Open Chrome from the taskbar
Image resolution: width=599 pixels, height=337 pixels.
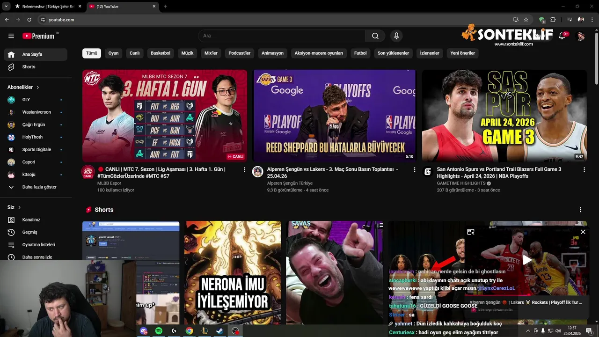(x=189, y=331)
